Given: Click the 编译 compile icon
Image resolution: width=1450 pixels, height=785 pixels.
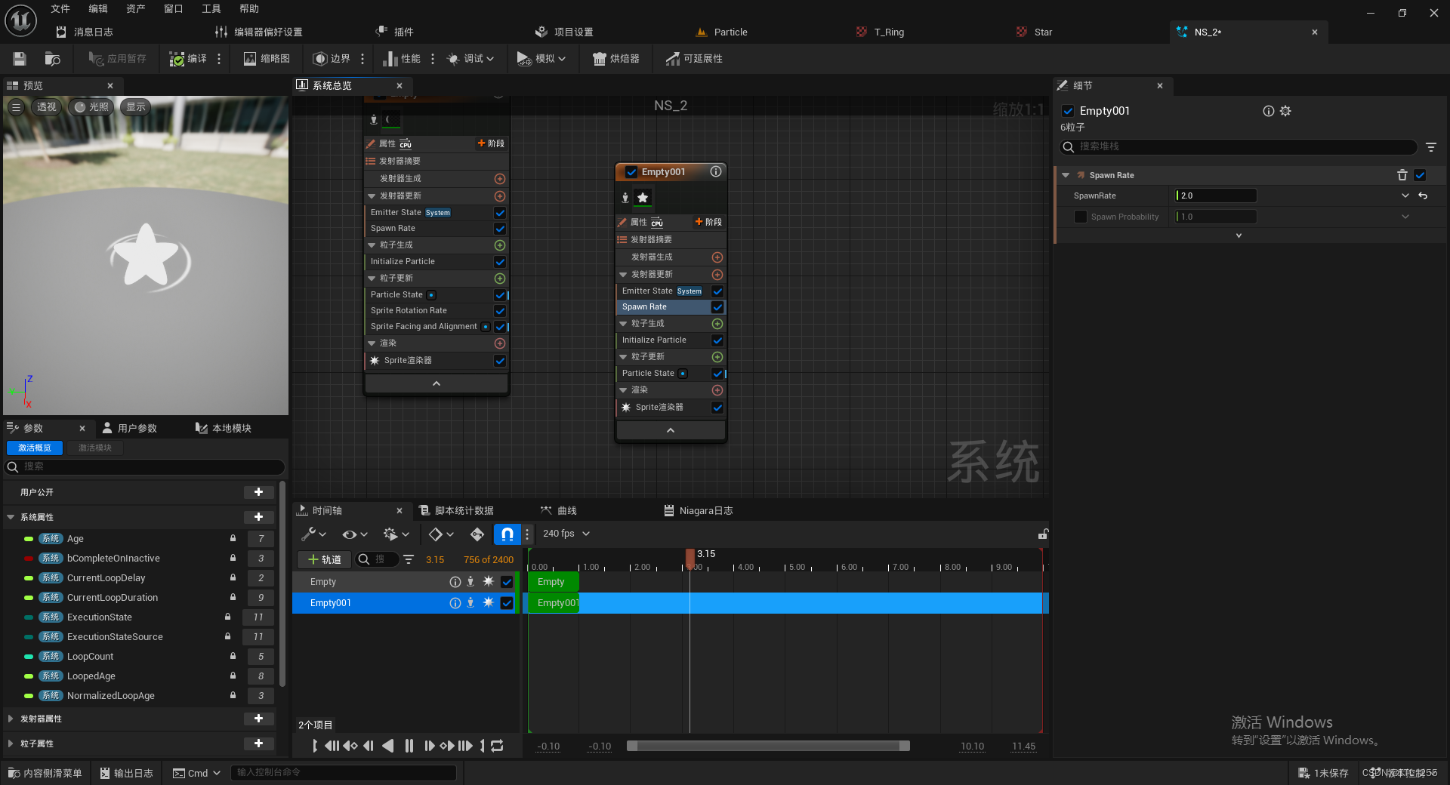Looking at the screenshot, I should point(177,59).
